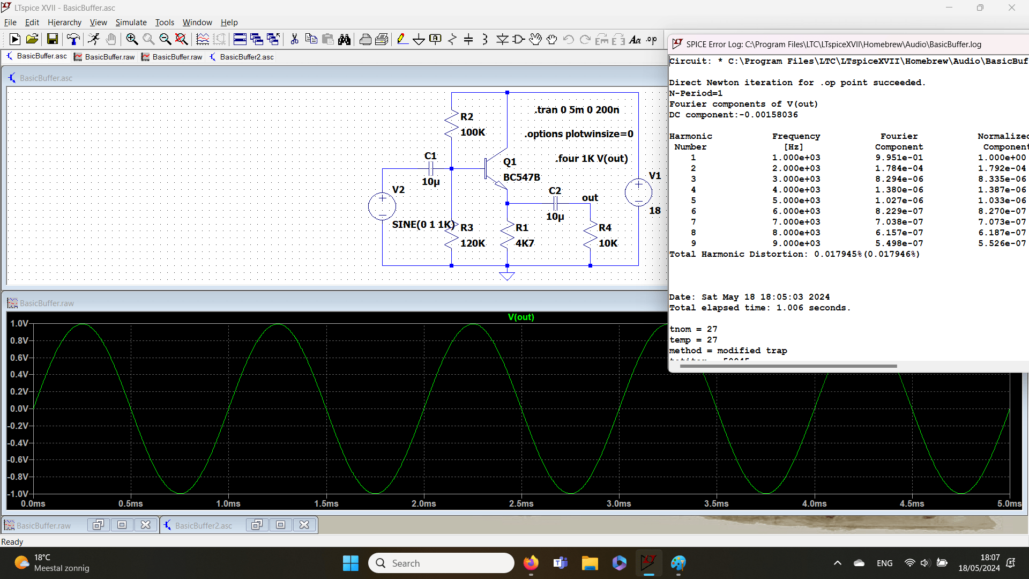This screenshot has width=1029, height=579.
Task: Click the BC547B transistor label
Action: [x=521, y=177]
